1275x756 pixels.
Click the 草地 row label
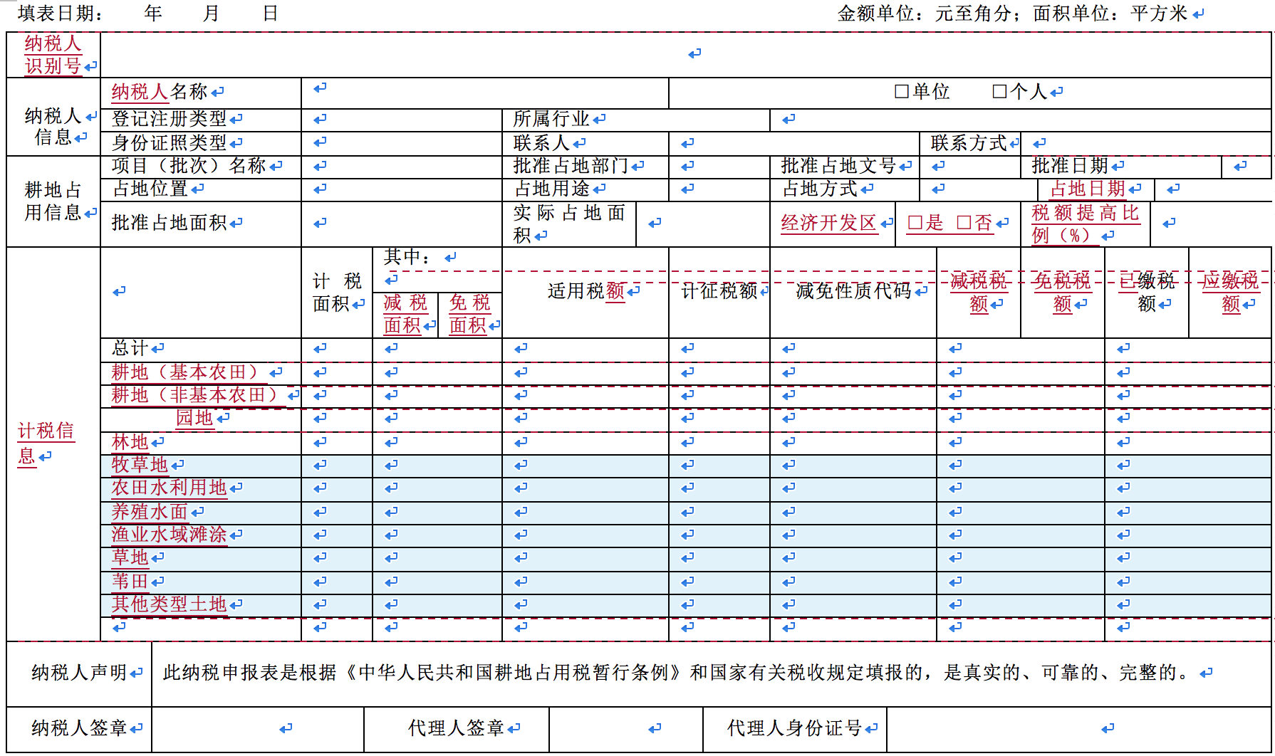tap(130, 557)
